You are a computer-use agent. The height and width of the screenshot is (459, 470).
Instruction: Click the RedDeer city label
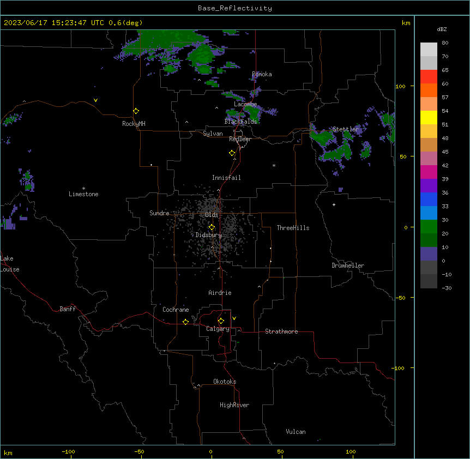click(240, 139)
